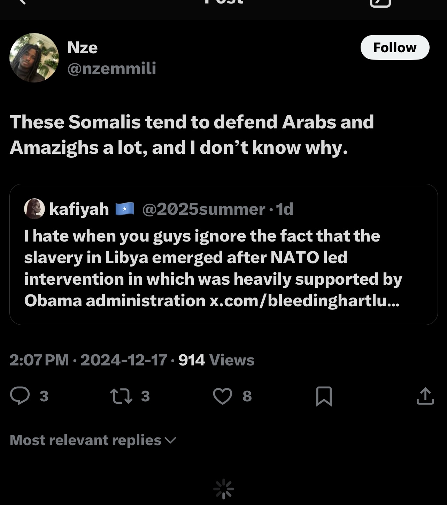The height and width of the screenshot is (505, 447).
Task: View the 914 Views analytics
Action: coord(216,360)
